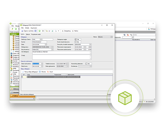Click the 'Handel' icon in sidebar
Image resolution: width=164 pixels, height=125 pixels.
[x=11, y=61]
